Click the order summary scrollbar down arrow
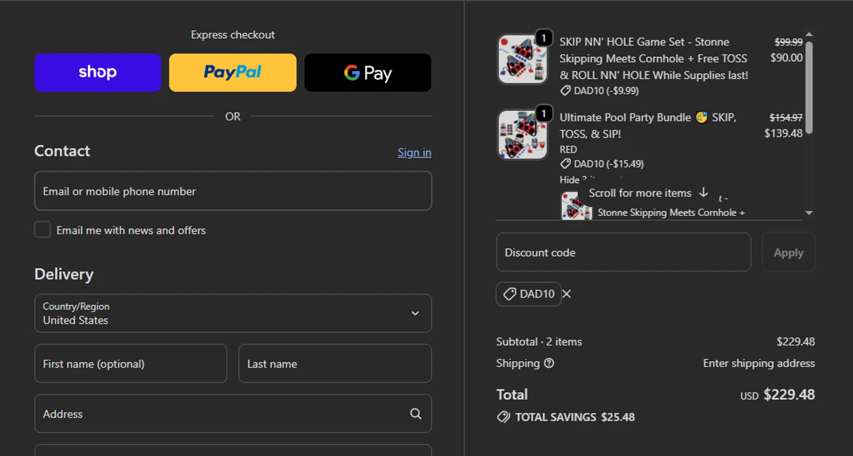The width and height of the screenshot is (853, 456). tap(809, 213)
